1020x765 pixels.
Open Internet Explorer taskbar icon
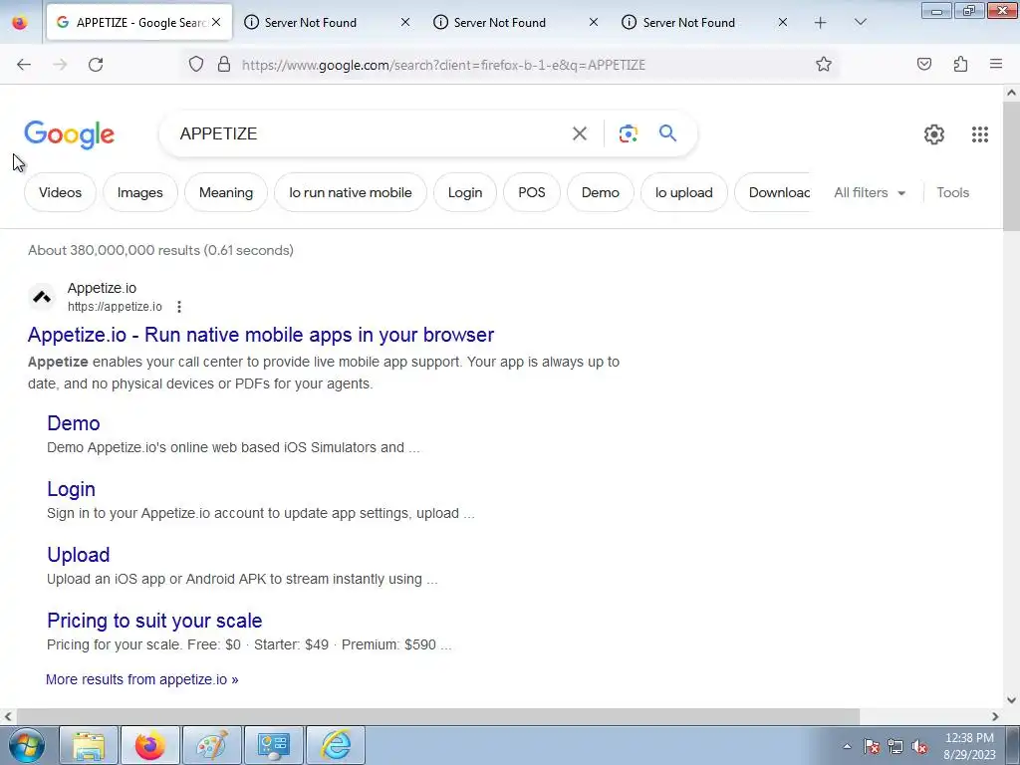pos(336,745)
